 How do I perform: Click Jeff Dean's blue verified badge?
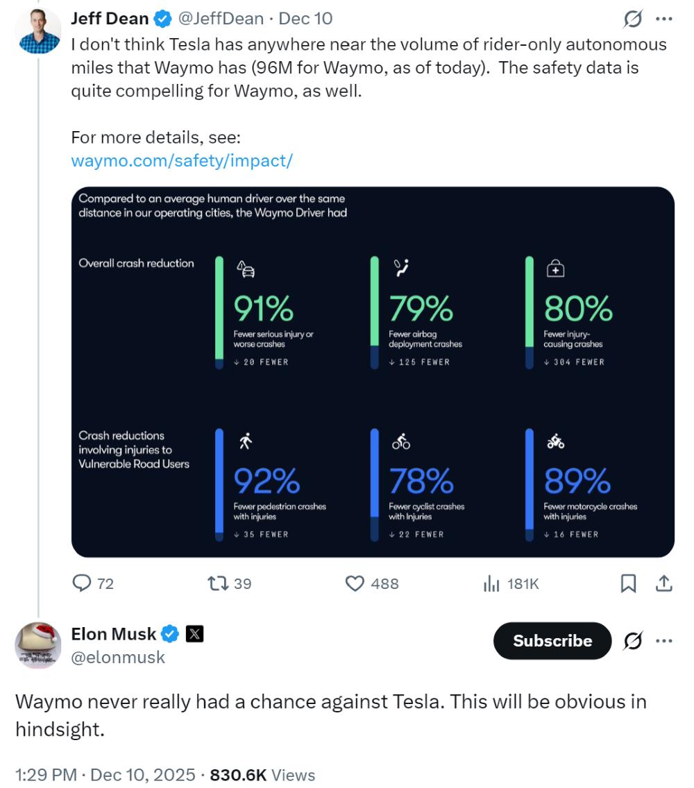(161, 18)
